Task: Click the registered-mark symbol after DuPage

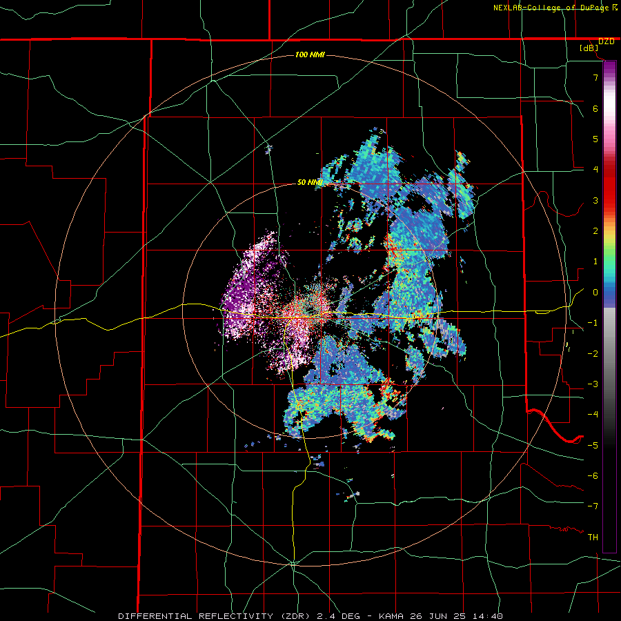Action: tap(615, 8)
